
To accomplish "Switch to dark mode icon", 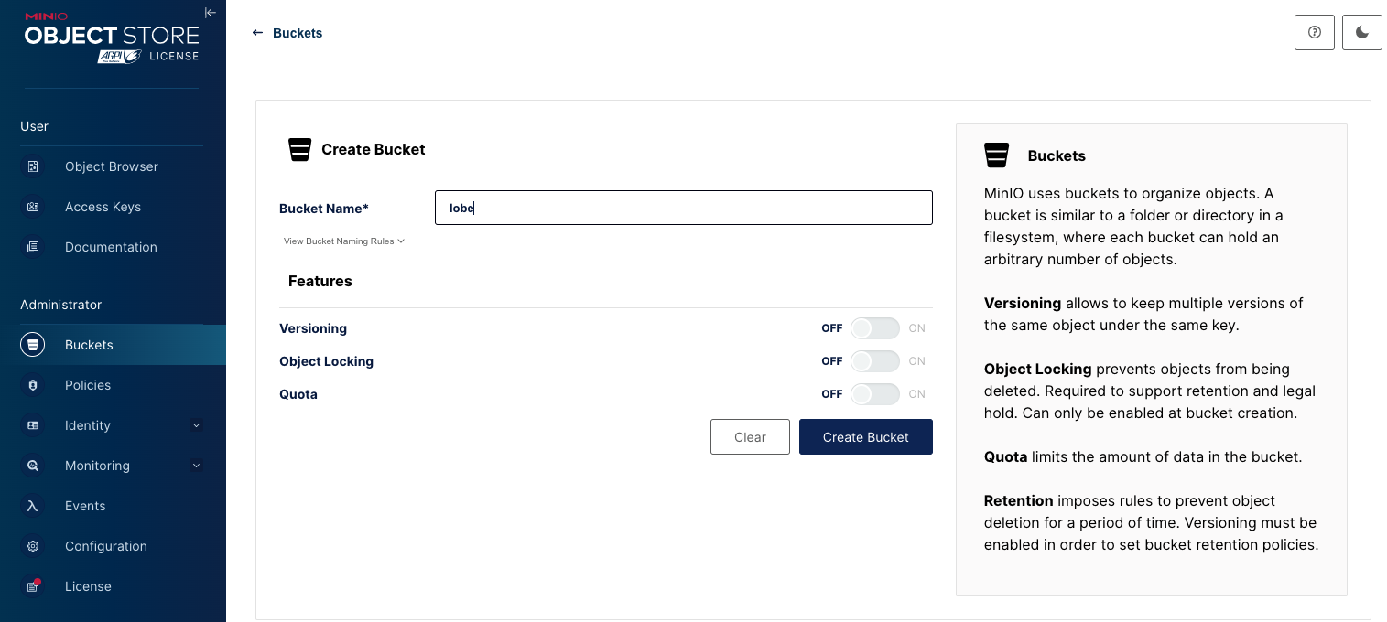I will pyautogui.click(x=1361, y=33).
